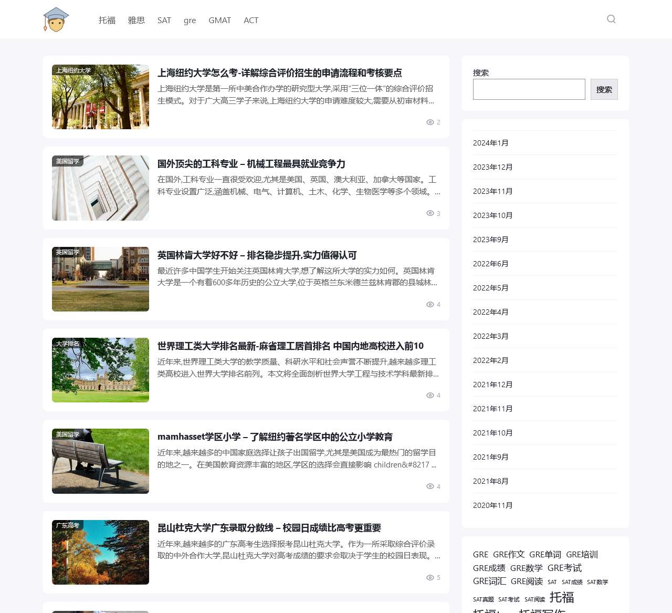The width and height of the screenshot is (672, 613).
Task: Click the 搜索 search button
Action: point(604,89)
